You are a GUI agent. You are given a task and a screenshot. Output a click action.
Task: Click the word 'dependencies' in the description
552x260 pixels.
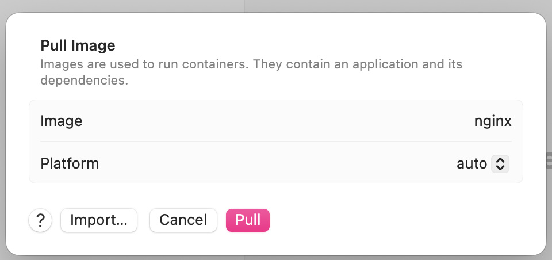click(83, 81)
